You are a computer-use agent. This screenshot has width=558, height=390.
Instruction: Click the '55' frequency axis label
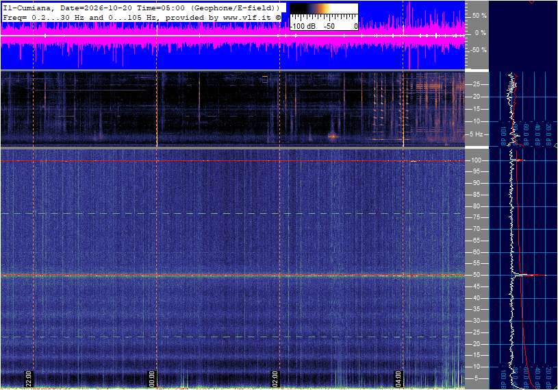(x=476, y=264)
